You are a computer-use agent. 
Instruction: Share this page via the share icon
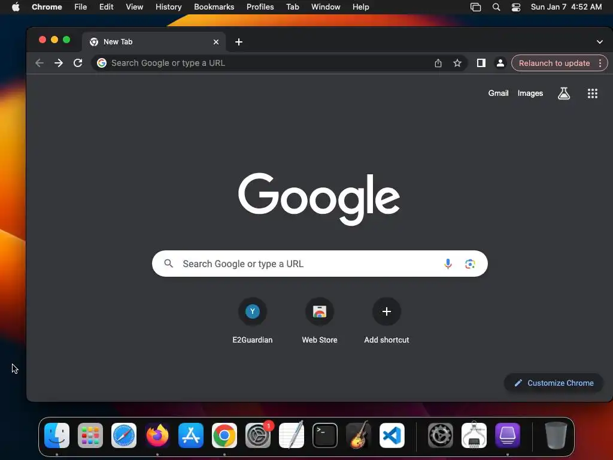tap(438, 63)
